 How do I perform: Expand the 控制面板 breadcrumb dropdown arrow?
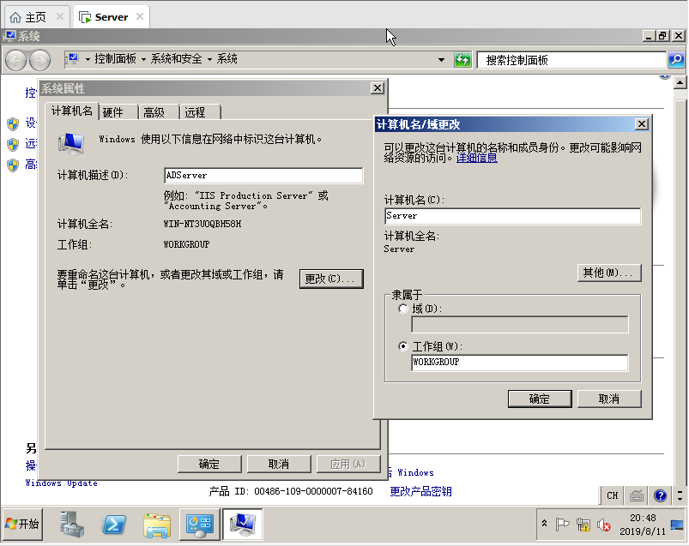tap(143, 59)
